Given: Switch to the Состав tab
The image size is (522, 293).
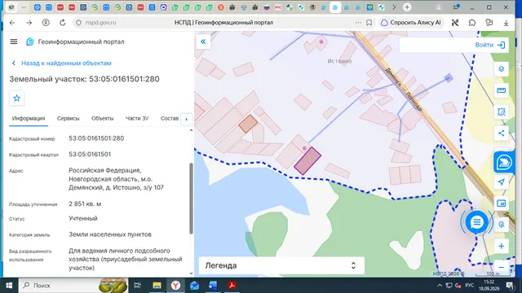Looking at the screenshot, I should [x=170, y=118].
